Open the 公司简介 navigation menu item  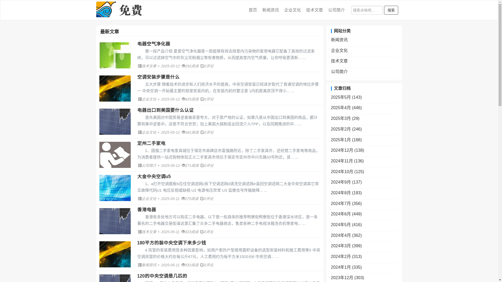[x=336, y=10]
